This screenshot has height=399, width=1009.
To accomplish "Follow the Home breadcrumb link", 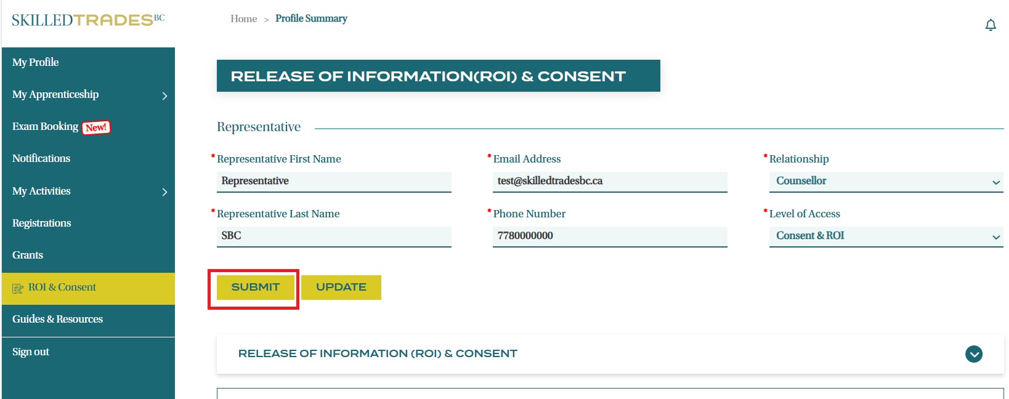I will point(243,19).
